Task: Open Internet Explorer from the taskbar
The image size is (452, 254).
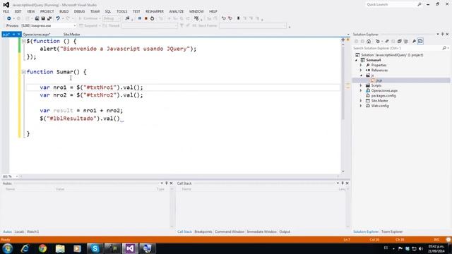Action: coord(25,248)
